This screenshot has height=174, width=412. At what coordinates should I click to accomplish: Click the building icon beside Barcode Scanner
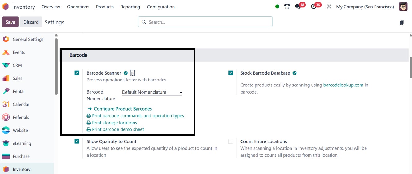(x=133, y=73)
